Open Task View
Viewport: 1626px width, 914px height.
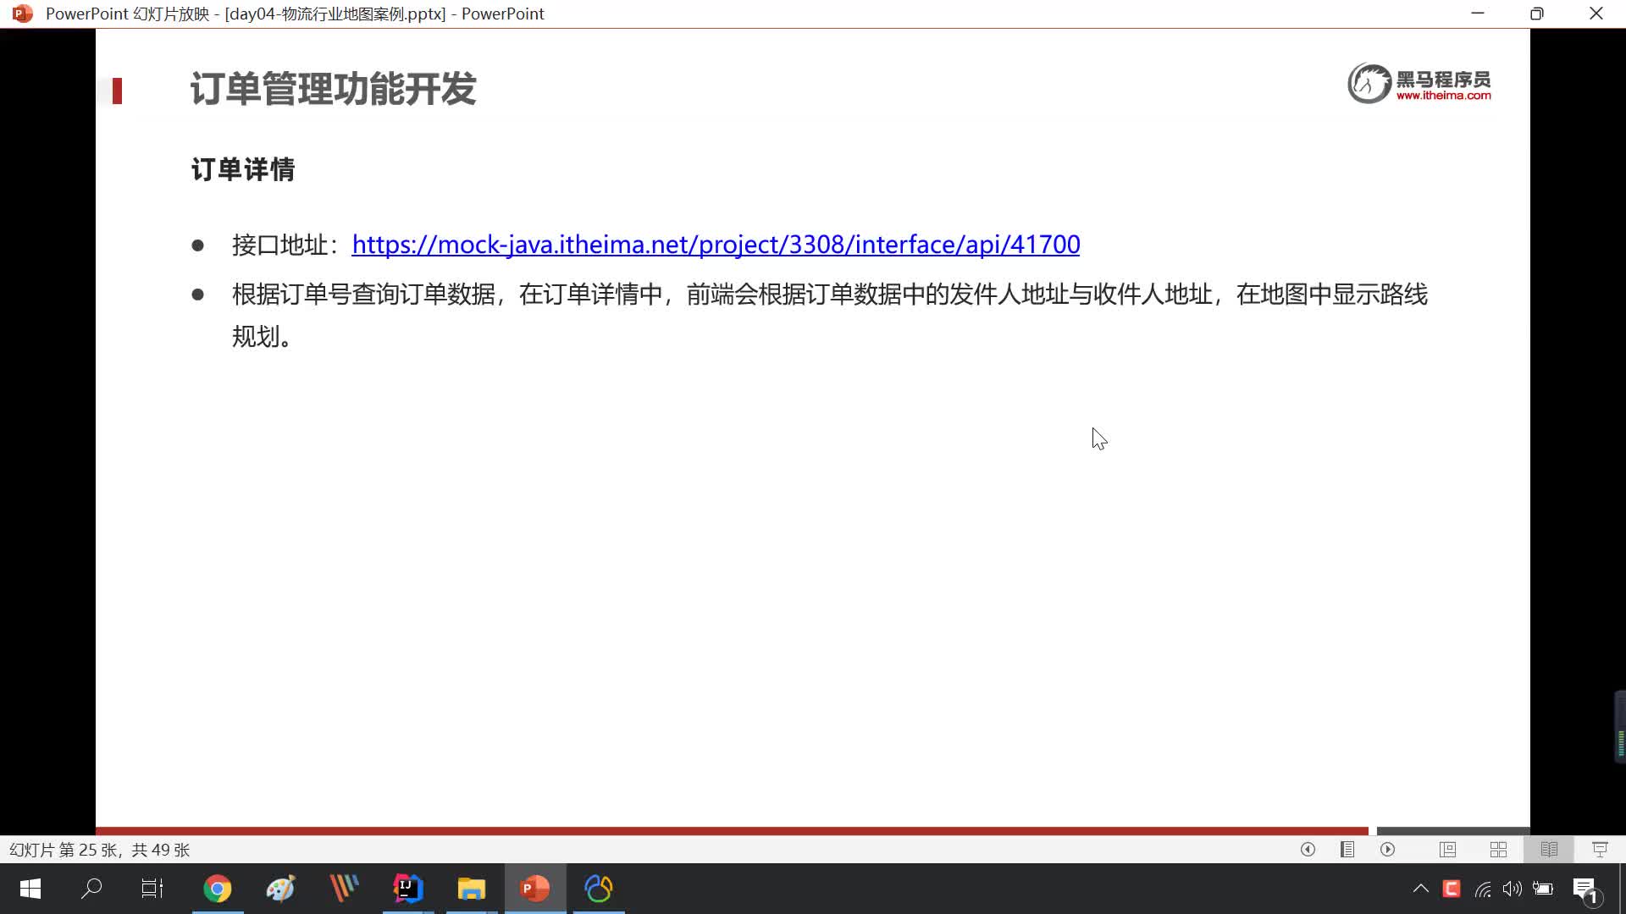[152, 889]
